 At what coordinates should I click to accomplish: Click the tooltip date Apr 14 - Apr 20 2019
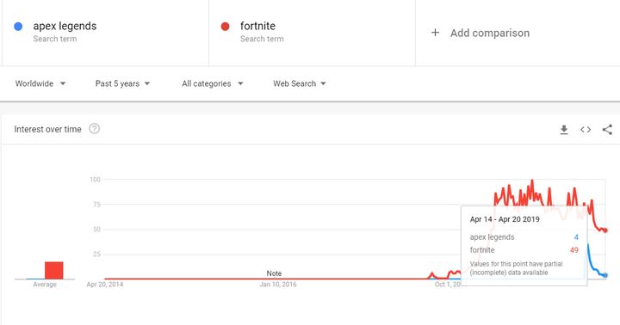(x=505, y=219)
